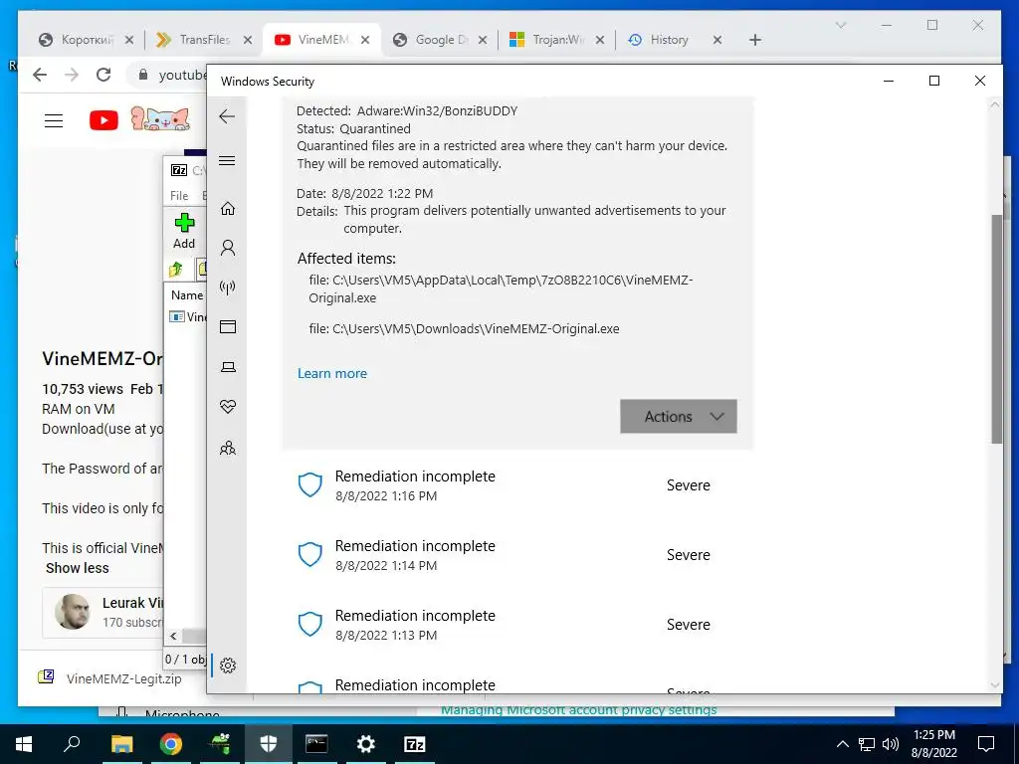Open taskbar search

click(x=72, y=744)
